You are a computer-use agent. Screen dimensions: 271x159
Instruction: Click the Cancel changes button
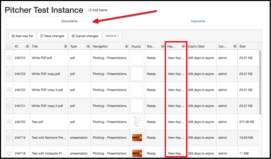pos(85,36)
